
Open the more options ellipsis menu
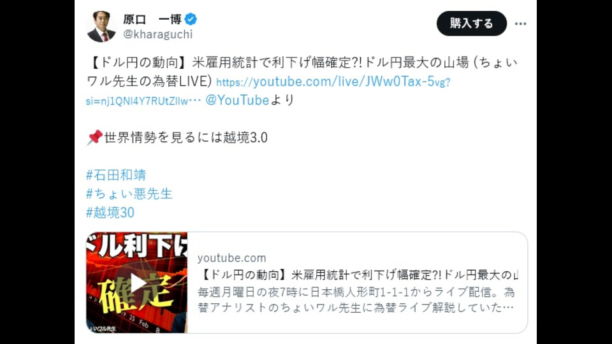(520, 24)
